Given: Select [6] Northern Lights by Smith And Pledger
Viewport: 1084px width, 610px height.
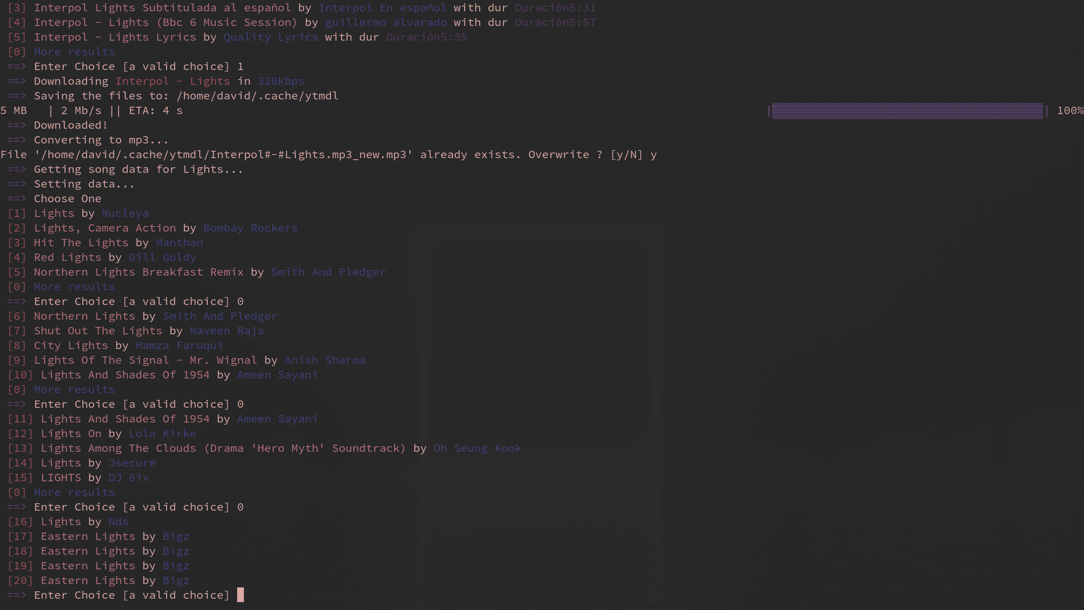Looking at the screenshot, I should pos(141,316).
